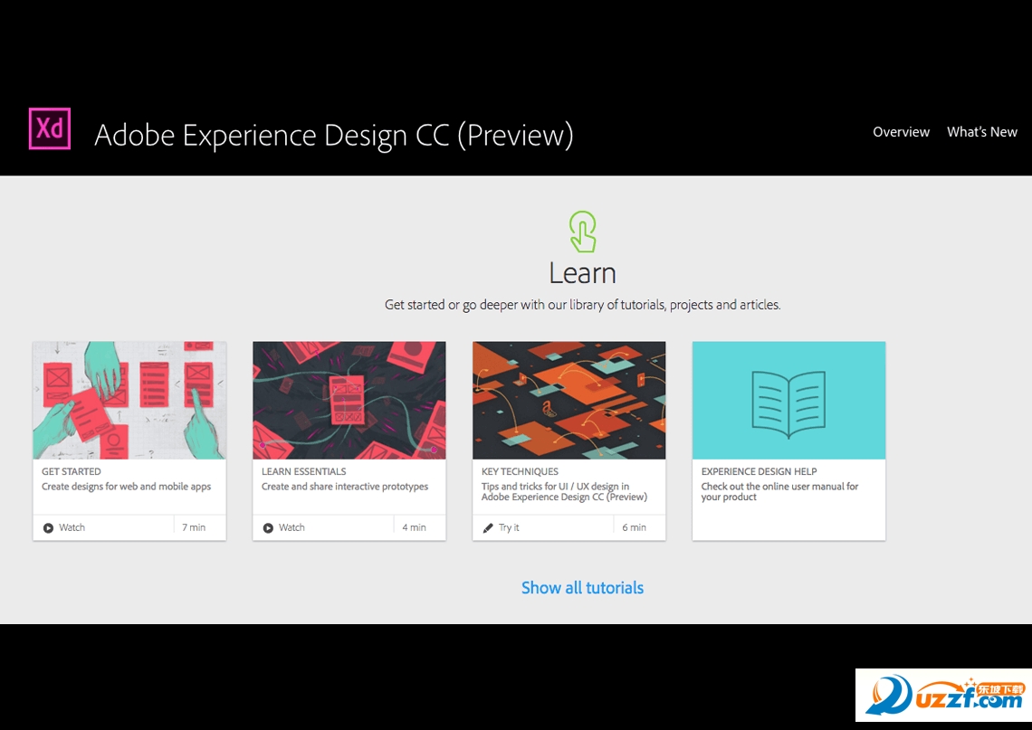Open the Overview menu item
Viewport: 1032px width, 730px height.
pos(901,132)
